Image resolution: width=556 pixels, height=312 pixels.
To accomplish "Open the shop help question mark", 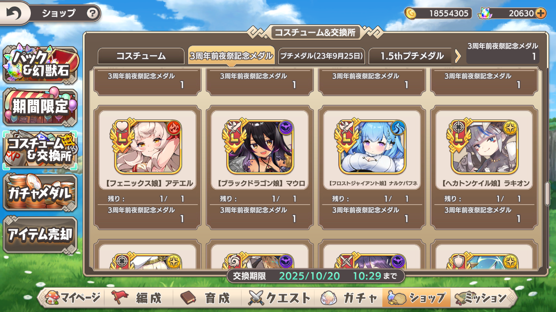I will click(92, 13).
